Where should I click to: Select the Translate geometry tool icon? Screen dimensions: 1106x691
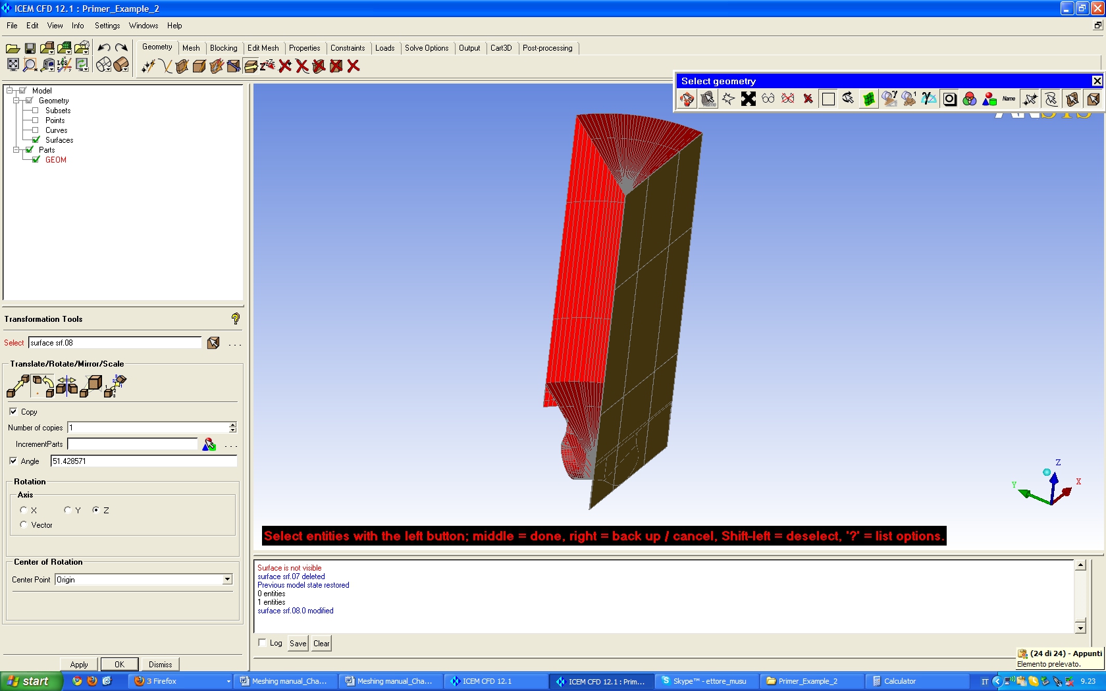click(x=18, y=386)
